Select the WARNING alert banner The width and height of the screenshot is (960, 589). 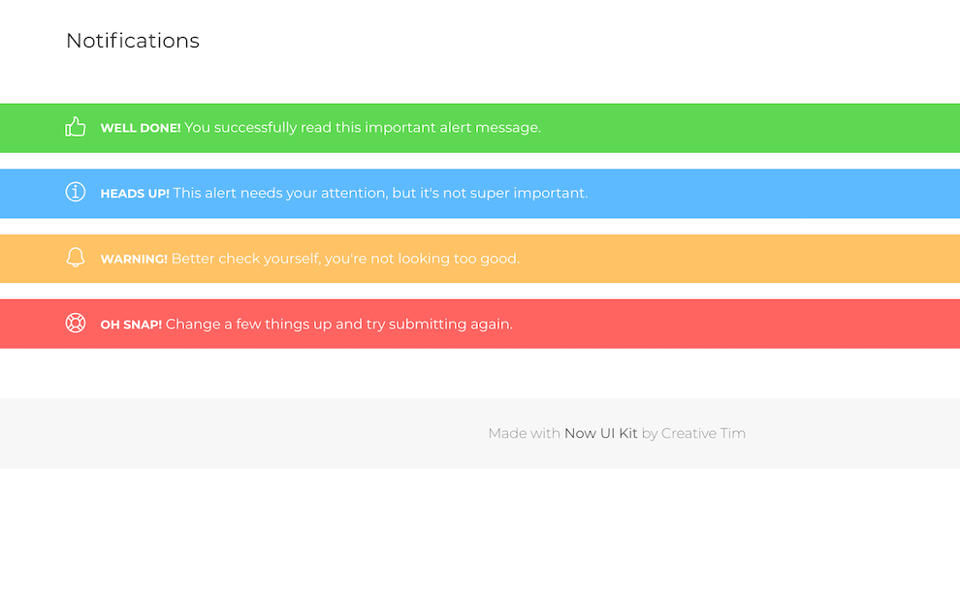pyautogui.click(x=480, y=259)
